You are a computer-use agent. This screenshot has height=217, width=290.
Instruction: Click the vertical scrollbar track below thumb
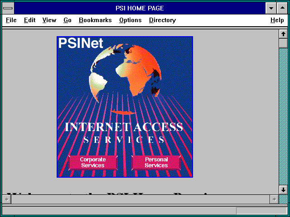pos(283,117)
